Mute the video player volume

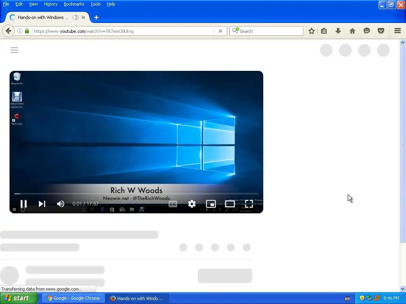point(61,204)
